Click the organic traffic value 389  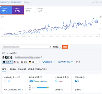coord(32,81)
